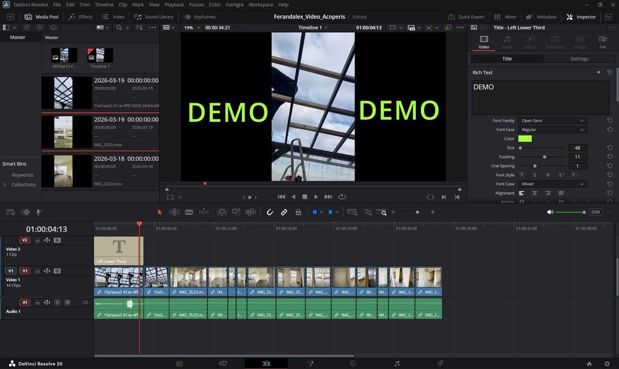Open the Keyframes panel button
Image resolution: width=619 pixels, height=369 pixels.
click(x=199, y=17)
